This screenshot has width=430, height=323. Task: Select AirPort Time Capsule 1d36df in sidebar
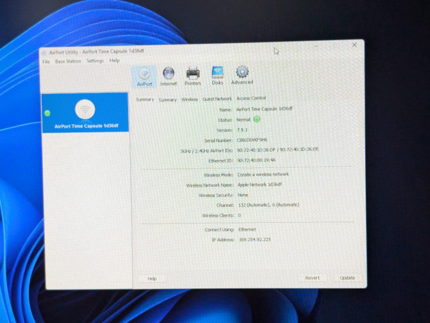click(85, 112)
